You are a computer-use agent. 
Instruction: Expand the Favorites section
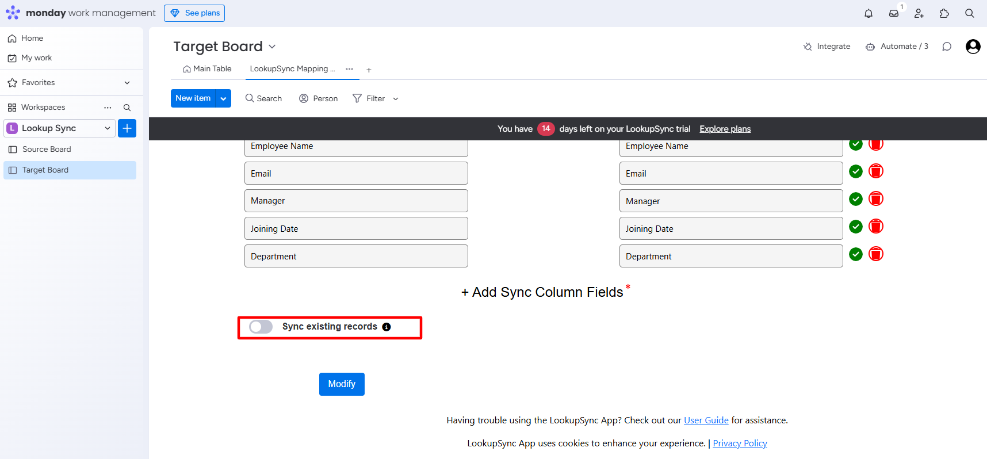click(127, 83)
